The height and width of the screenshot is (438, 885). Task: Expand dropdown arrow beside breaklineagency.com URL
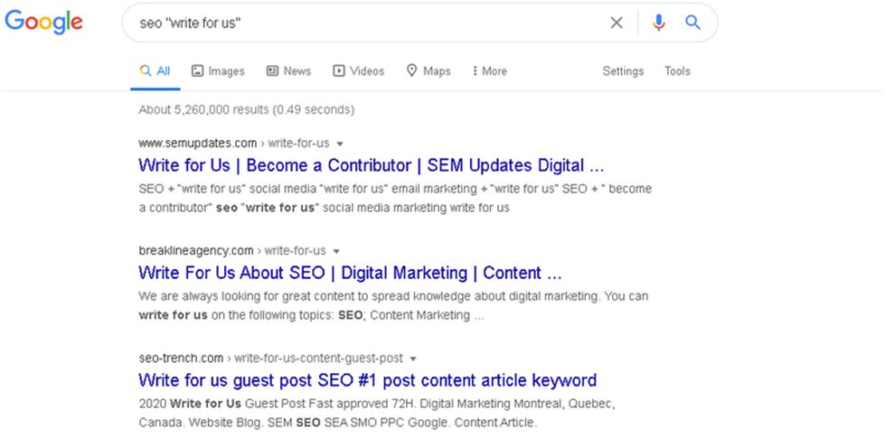[336, 251]
